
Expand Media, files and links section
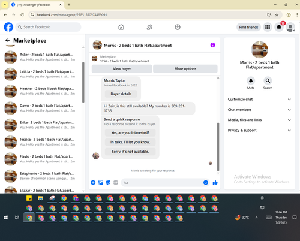(259, 120)
